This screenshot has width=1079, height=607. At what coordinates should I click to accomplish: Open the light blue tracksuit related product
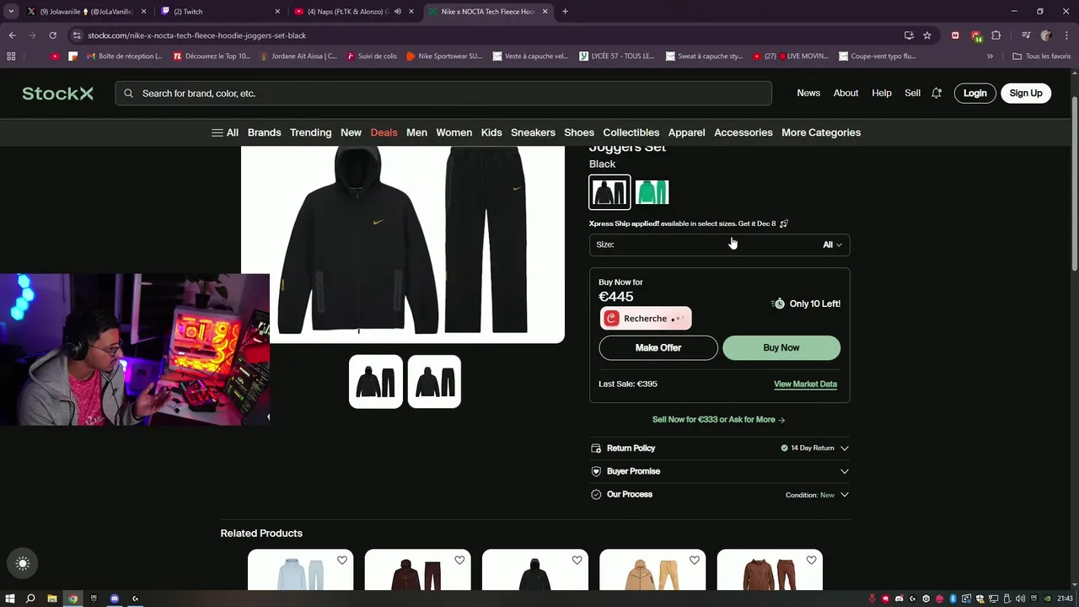point(301,570)
